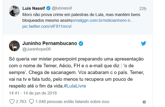Open Juninho Pernambucano profile avatar
The image size is (165, 107).
click(14, 46)
